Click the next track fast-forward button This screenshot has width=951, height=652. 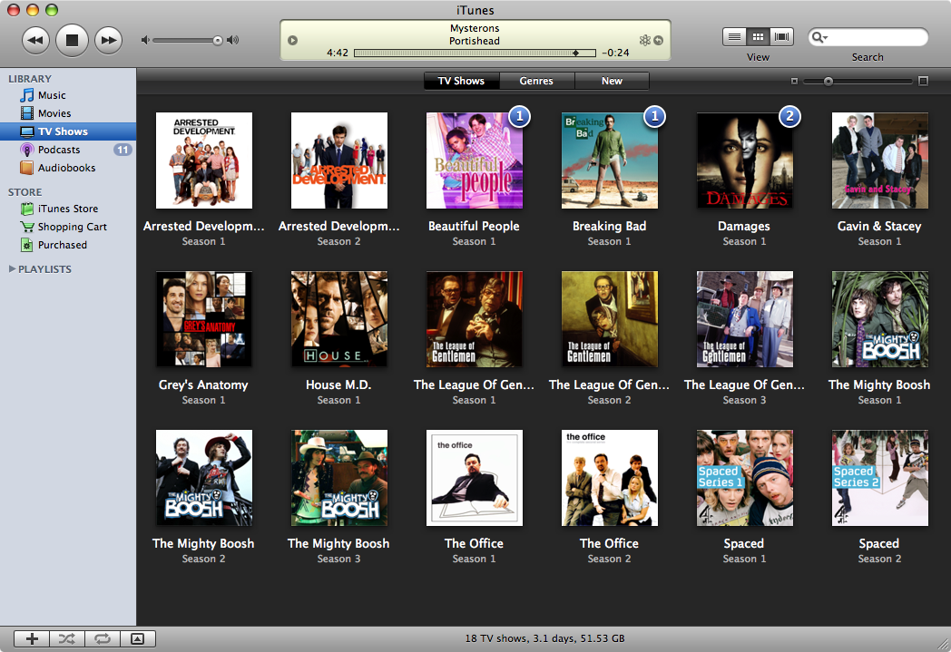pyautogui.click(x=109, y=40)
